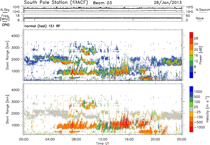Image resolution: width=210 pixels, height=145 pixels.
Task: Click the '24' power colorbar label
Action: 196,44
